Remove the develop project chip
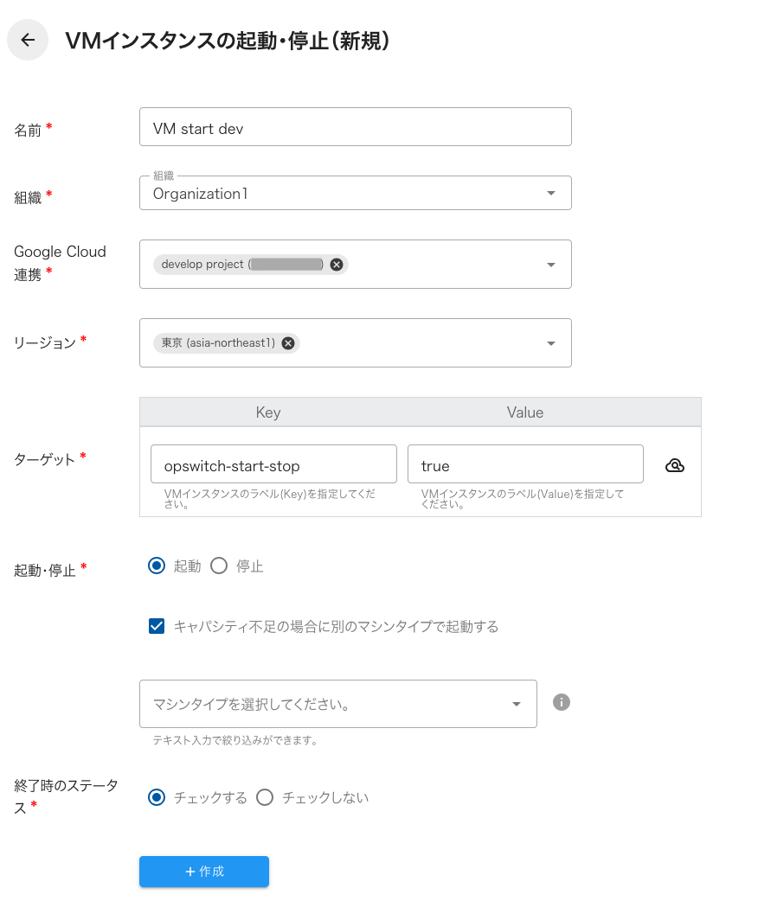The height and width of the screenshot is (901, 758). click(336, 264)
